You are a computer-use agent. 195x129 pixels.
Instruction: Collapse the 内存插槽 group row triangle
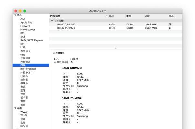pyautogui.click(x=52, y=21)
